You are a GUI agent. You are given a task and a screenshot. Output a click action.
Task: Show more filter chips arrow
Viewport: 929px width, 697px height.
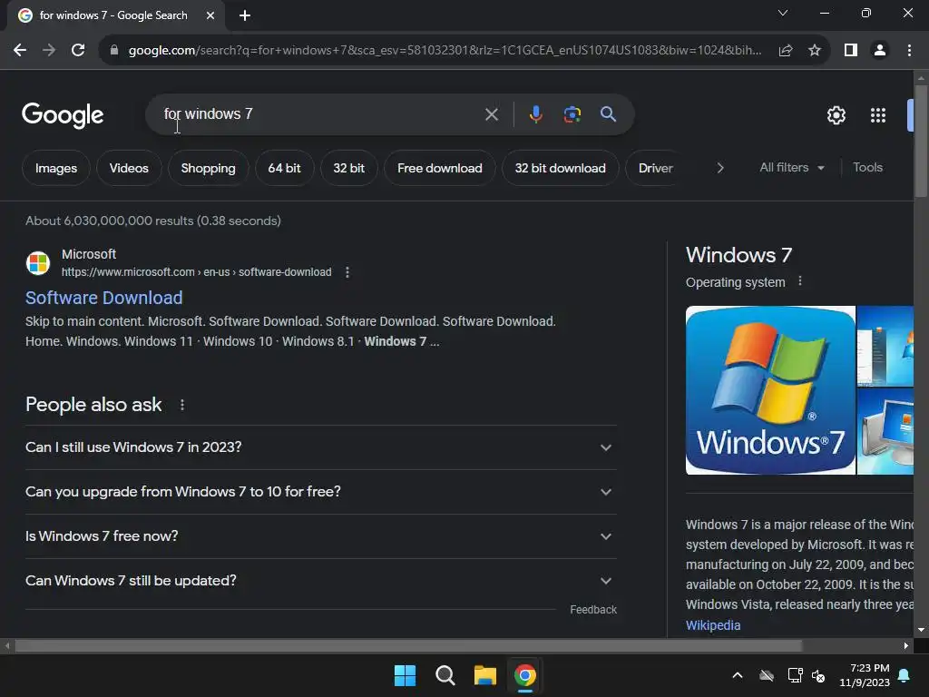tap(719, 168)
